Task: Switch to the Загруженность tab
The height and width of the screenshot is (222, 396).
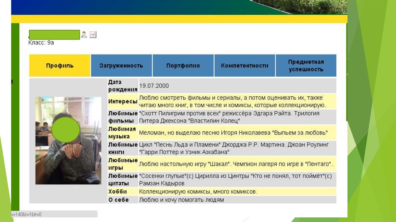Action: coord(121,65)
